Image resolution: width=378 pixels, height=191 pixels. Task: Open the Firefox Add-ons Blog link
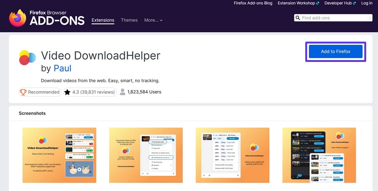(253, 3)
